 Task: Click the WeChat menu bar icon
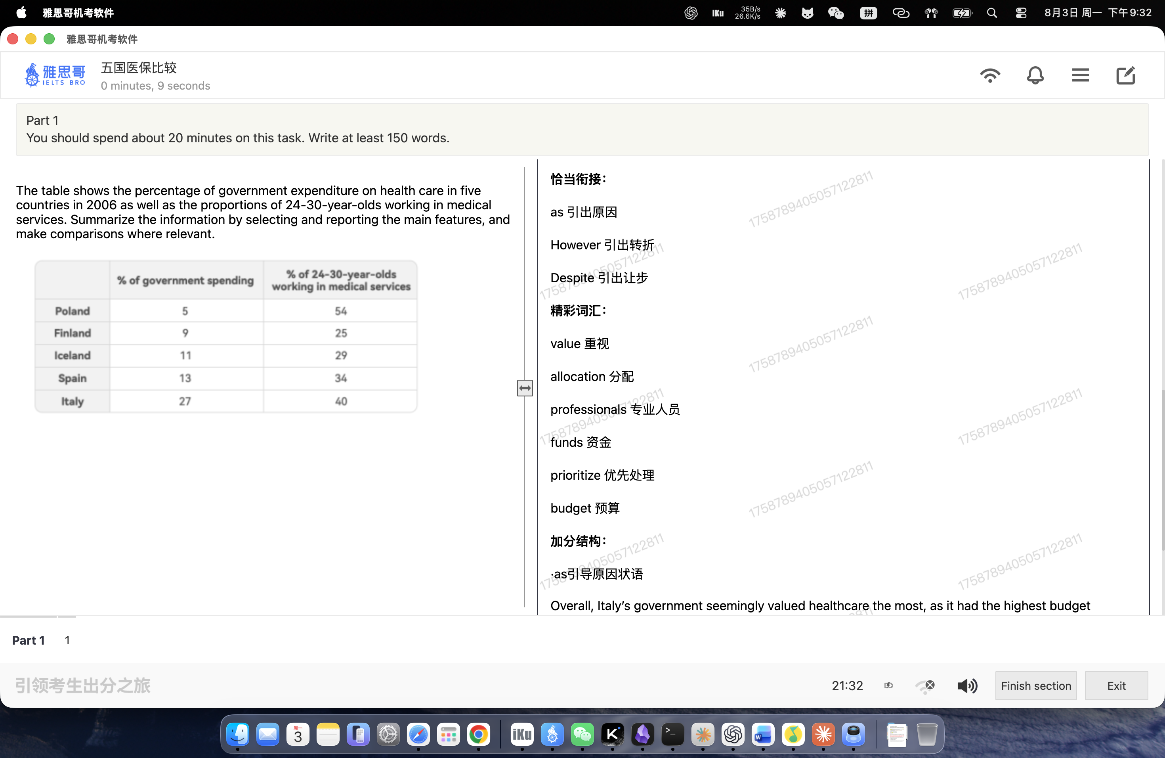[836, 13]
